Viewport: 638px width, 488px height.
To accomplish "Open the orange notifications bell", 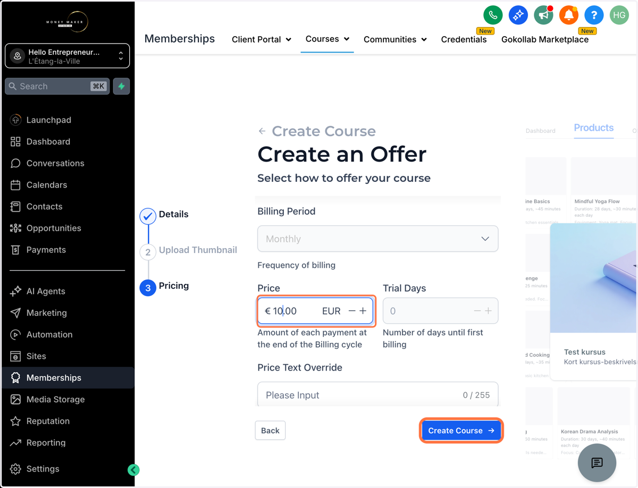I will [568, 15].
